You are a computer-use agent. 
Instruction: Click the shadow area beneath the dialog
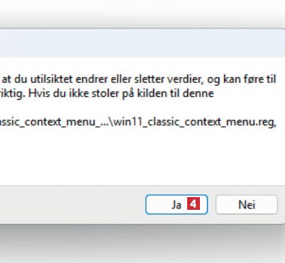(142, 243)
